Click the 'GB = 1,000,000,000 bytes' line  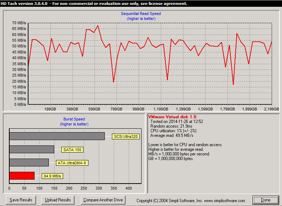tap(171, 159)
